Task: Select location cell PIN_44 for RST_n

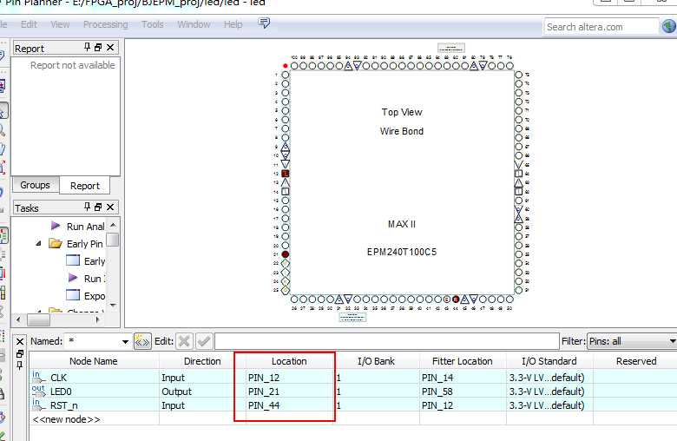Action: tap(289, 405)
